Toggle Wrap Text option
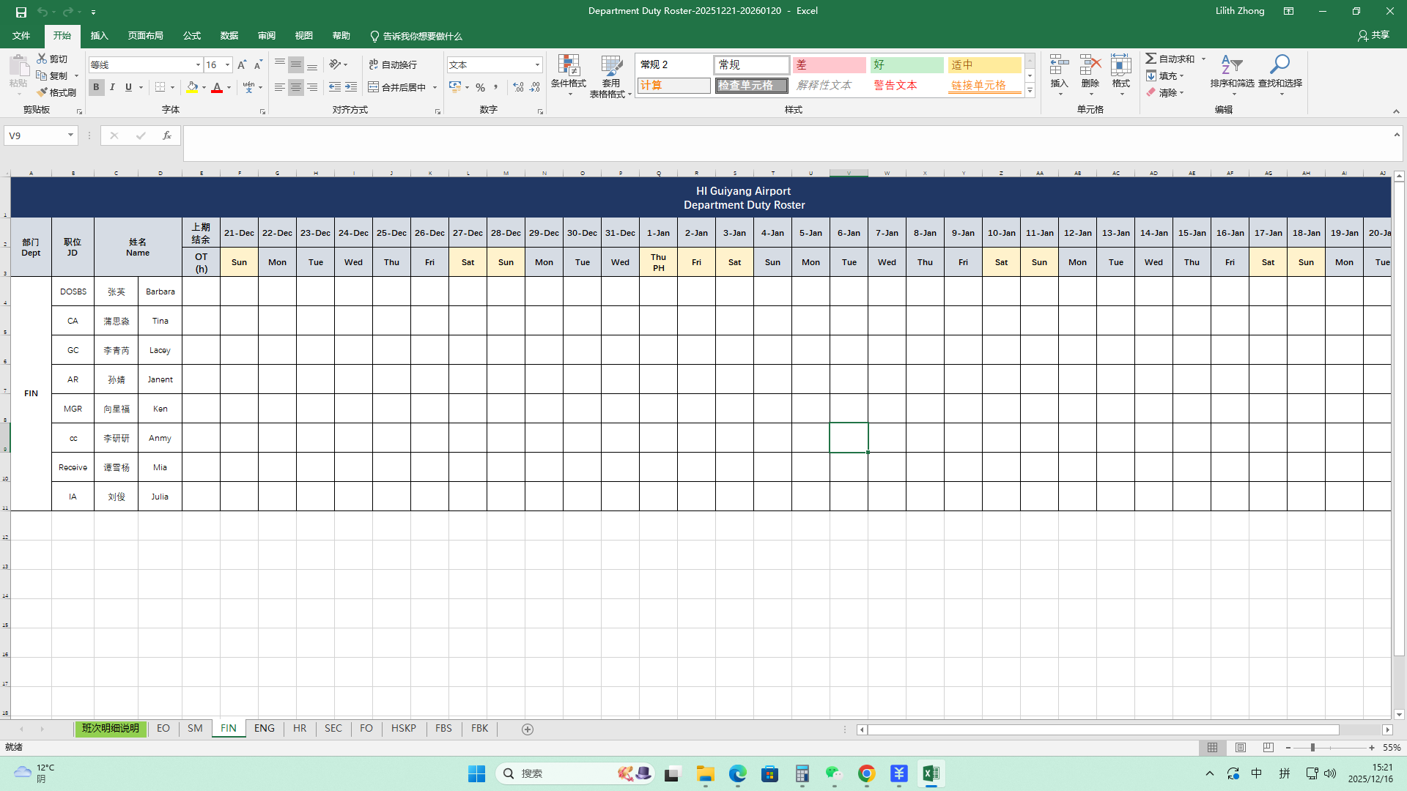Screen dimensions: 1407x791 click(x=394, y=65)
